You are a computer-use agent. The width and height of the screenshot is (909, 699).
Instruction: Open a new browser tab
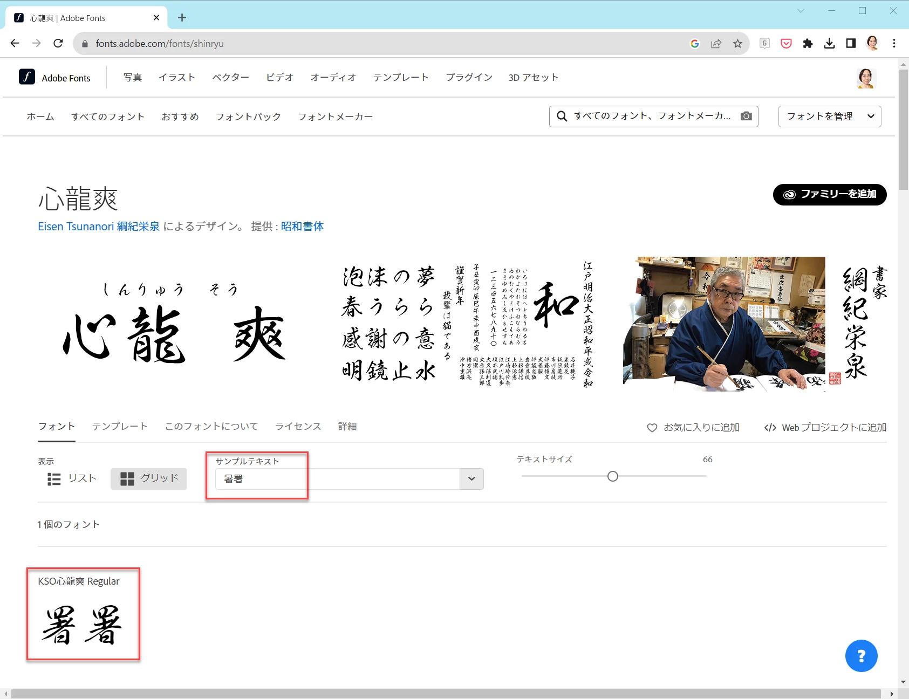click(x=182, y=18)
